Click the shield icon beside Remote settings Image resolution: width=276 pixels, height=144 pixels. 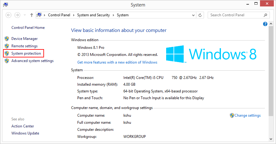pyautogui.click(x=7, y=46)
